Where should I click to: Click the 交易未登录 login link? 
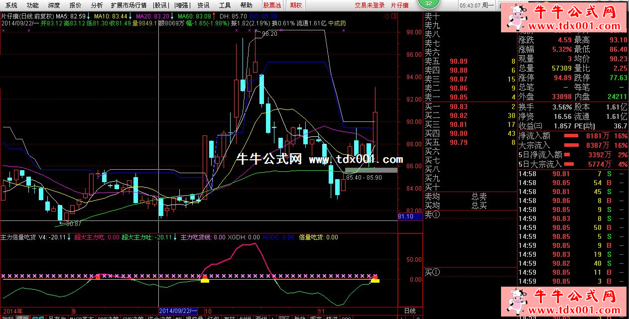pos(370,5)
